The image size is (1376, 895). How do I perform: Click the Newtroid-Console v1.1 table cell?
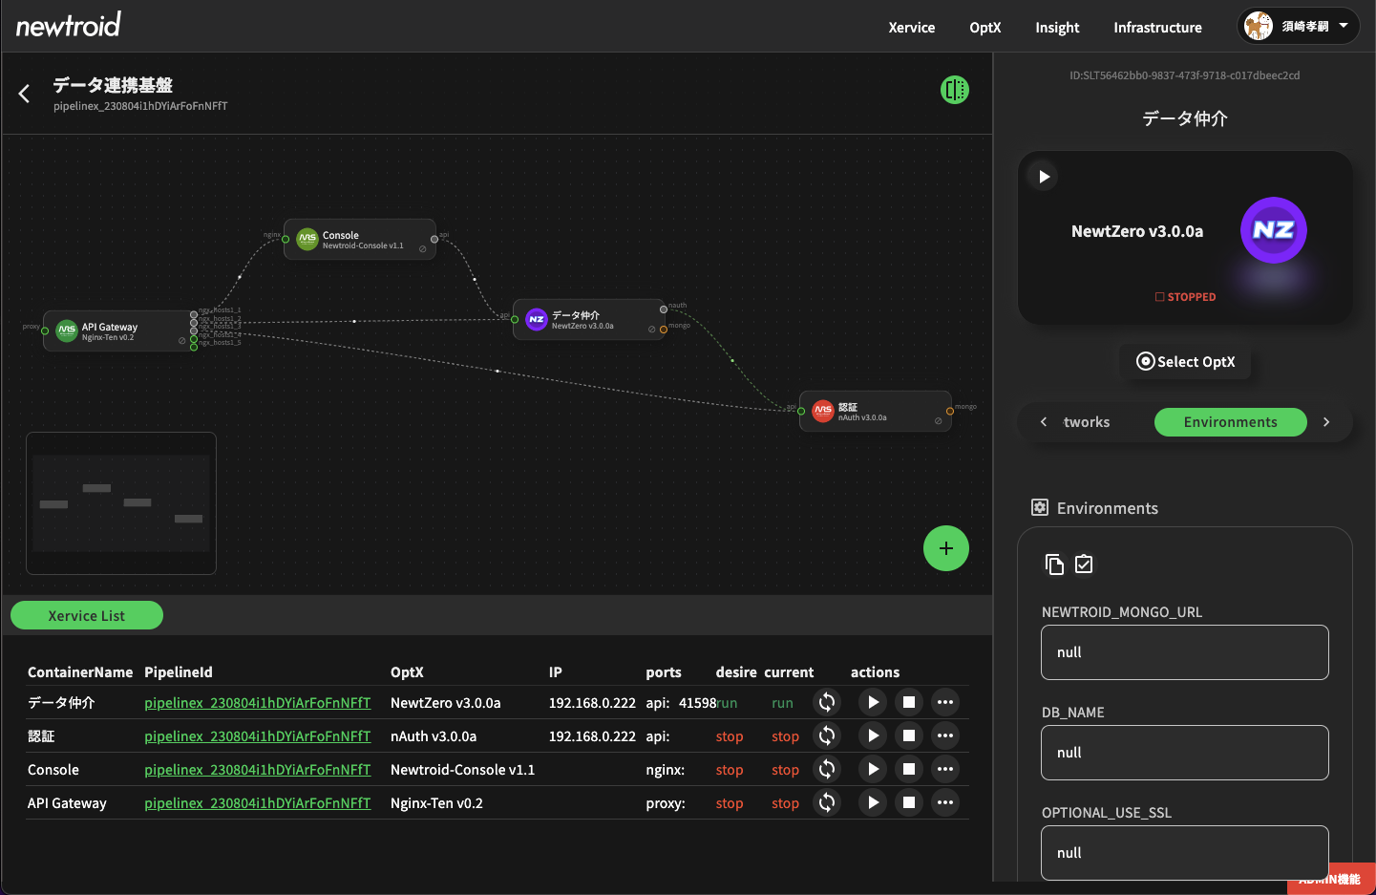(x=463, y=770)
